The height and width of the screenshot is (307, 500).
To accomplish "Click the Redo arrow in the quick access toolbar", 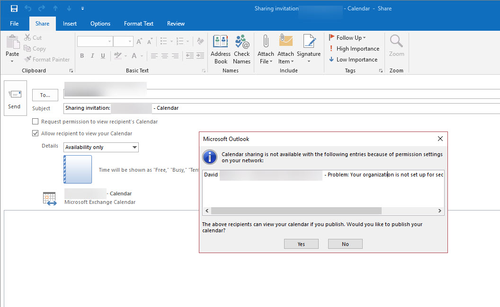I will pyautogui.click(x=42, y=9).
